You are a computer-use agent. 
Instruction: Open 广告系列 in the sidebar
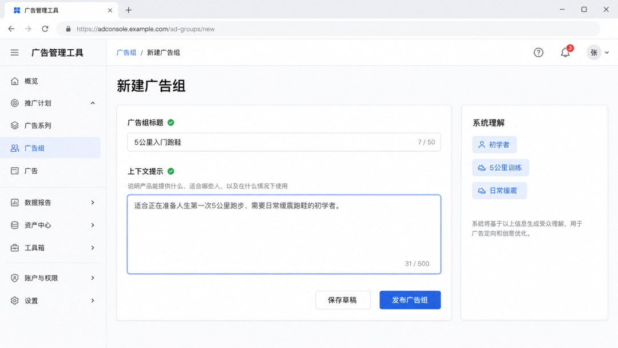50,125
